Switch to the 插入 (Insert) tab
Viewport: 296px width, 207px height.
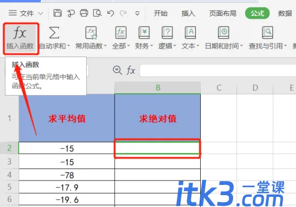(188, 14)
